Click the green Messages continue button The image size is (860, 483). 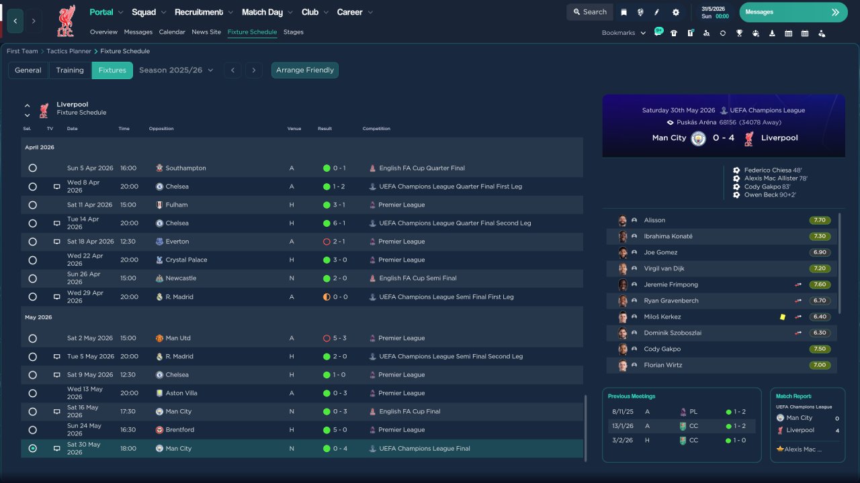(793, 12)
